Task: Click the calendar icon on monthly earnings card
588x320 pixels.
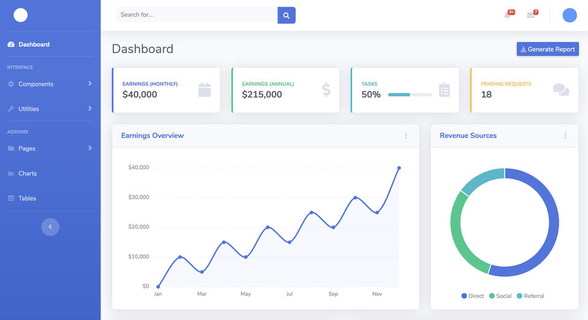Action: [205, 90]
